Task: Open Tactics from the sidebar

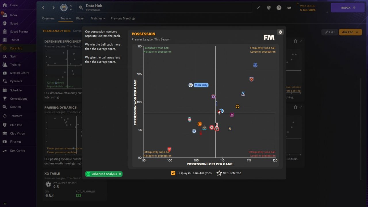Action: (15, 40)
